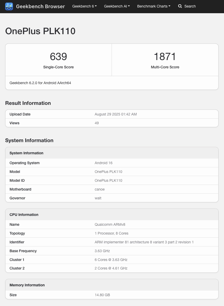
Task: Click the ARM implementer identifier value
Action: 144,242
